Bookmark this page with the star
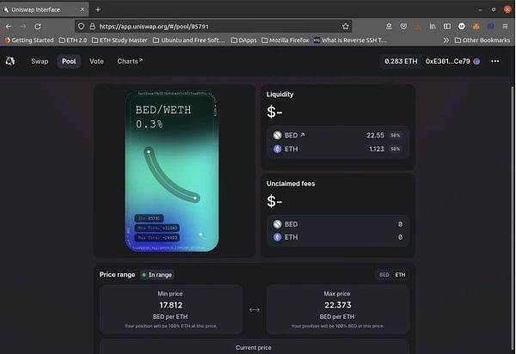 [x=345, y=27]
